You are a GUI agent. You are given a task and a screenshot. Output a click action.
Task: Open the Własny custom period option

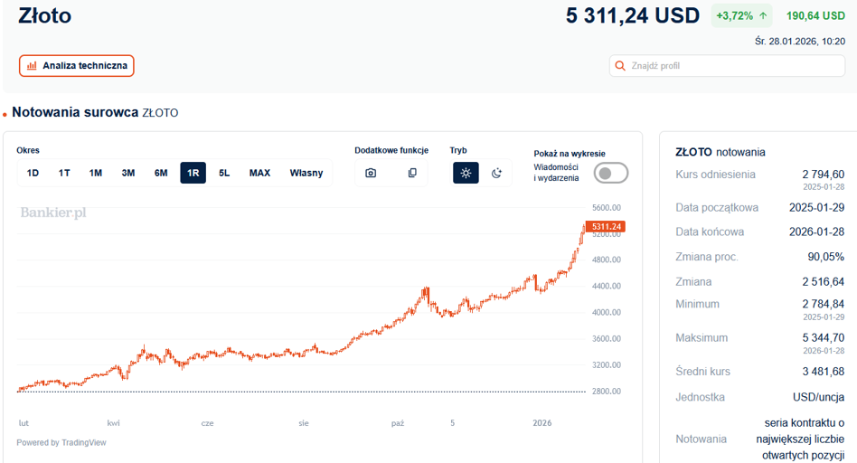306,173
